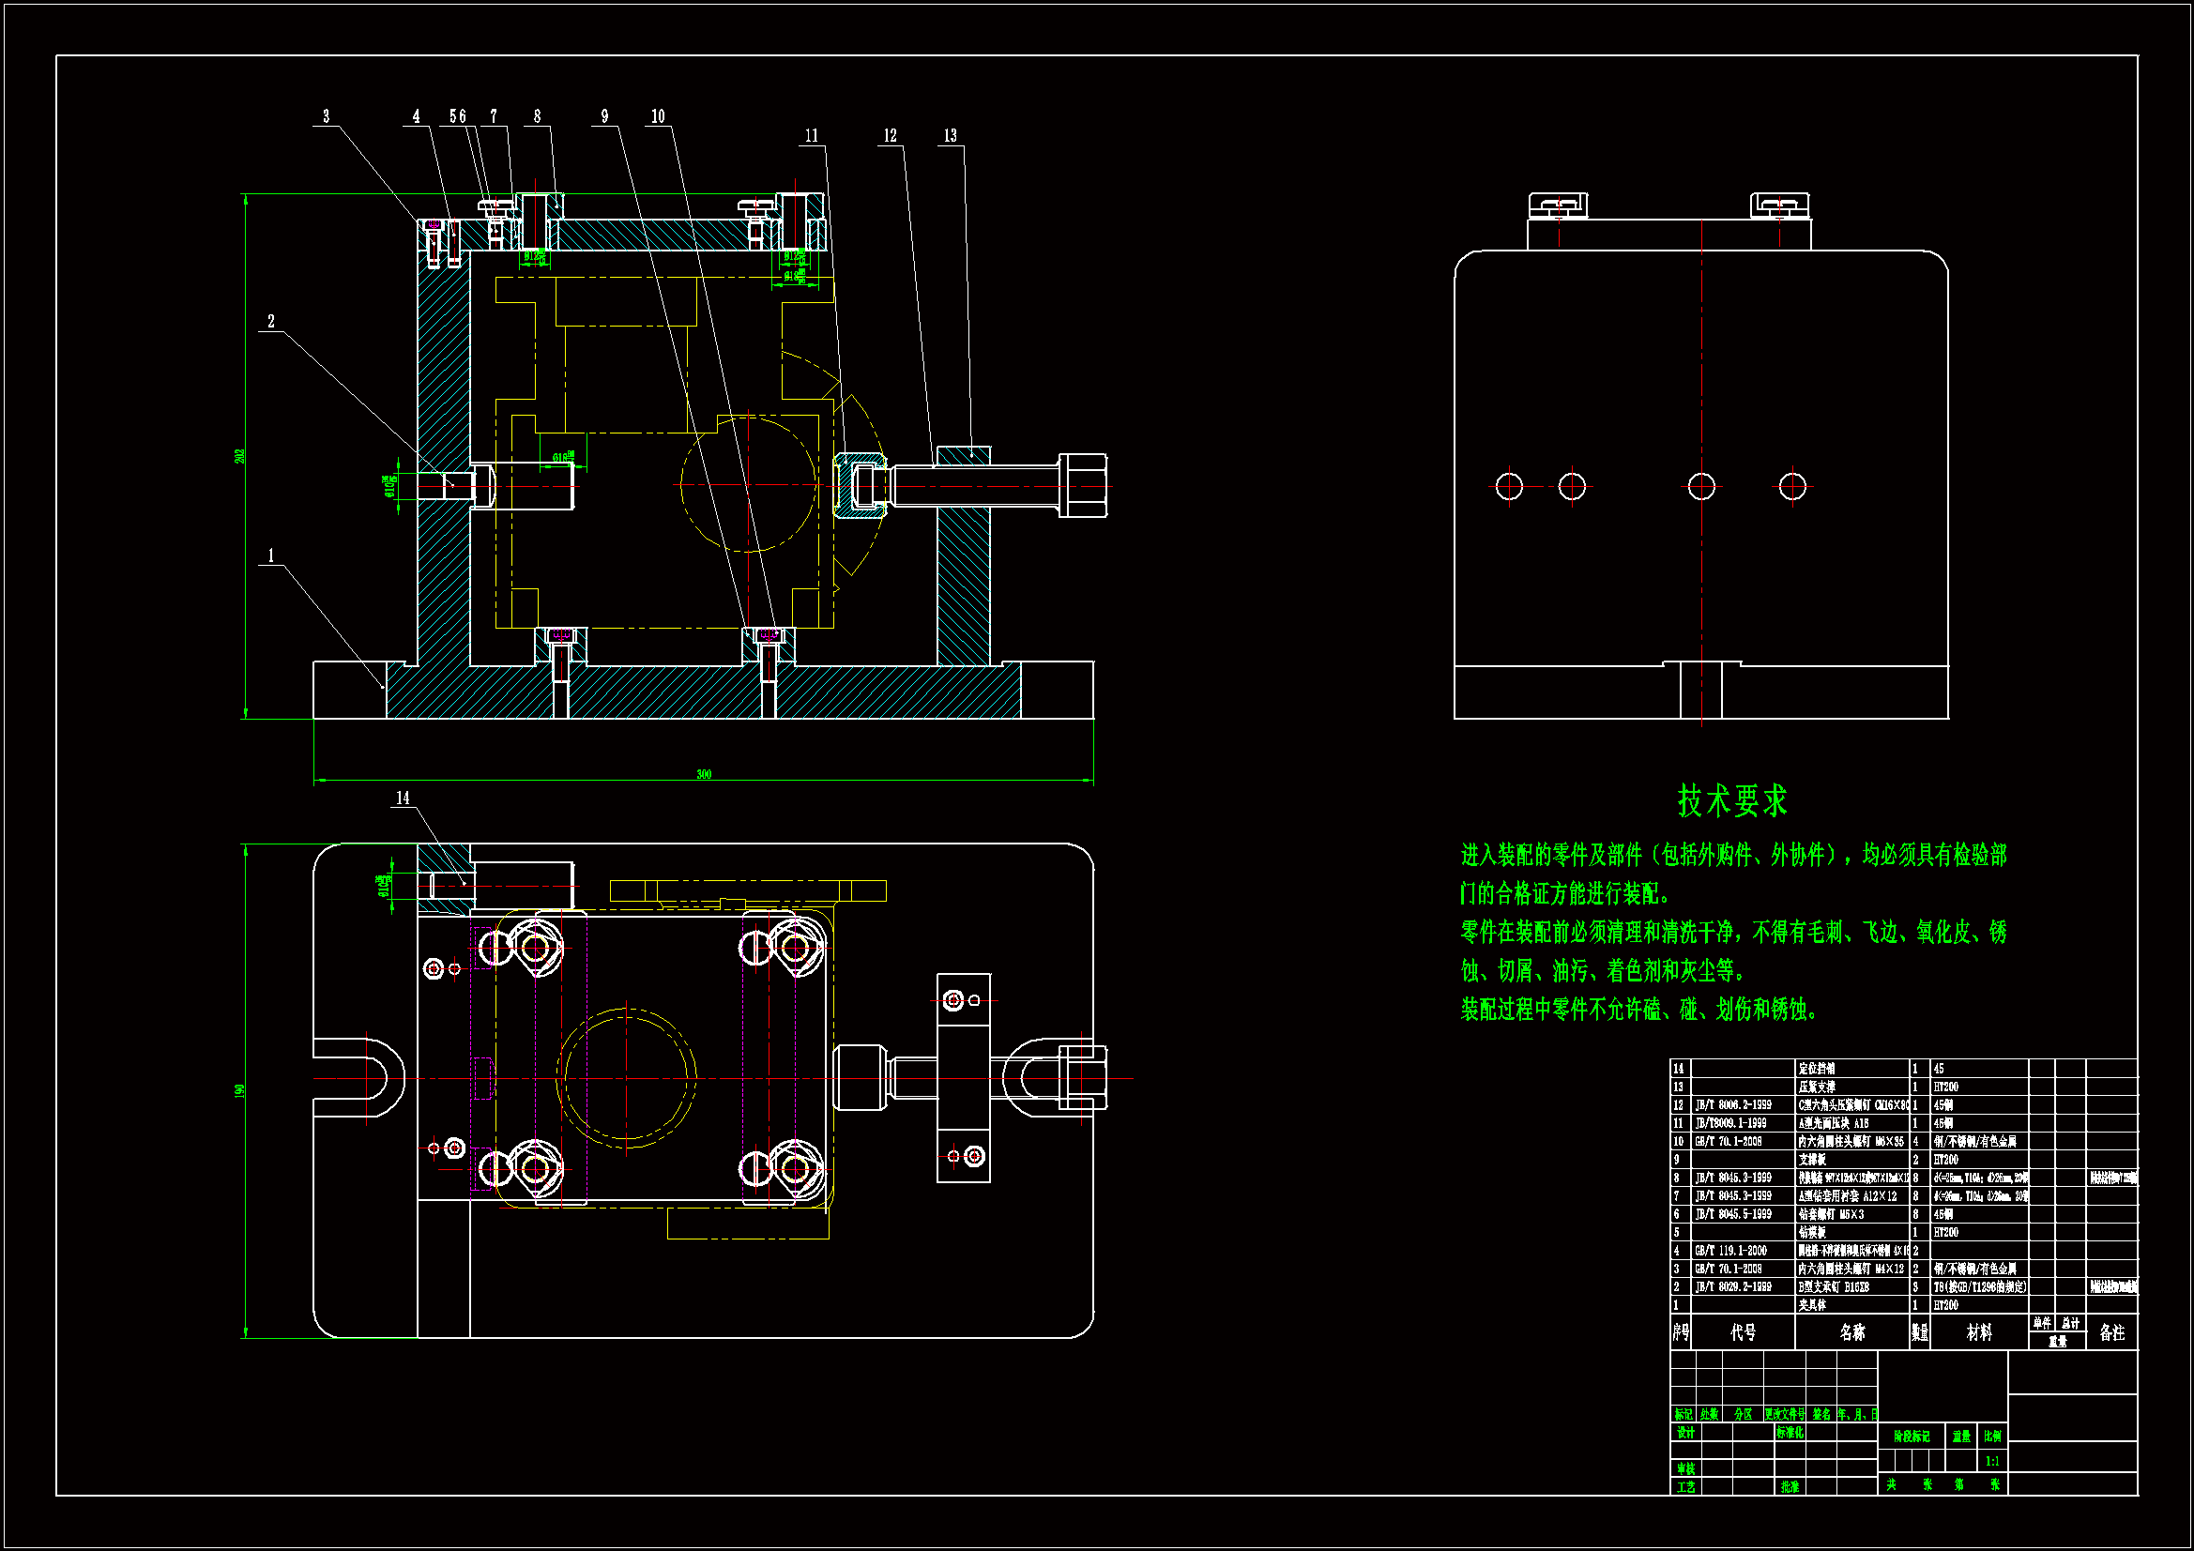This screenshot has height=1551, width=2194.
Task: Select the 300 width dimension text
Action: 703,774
